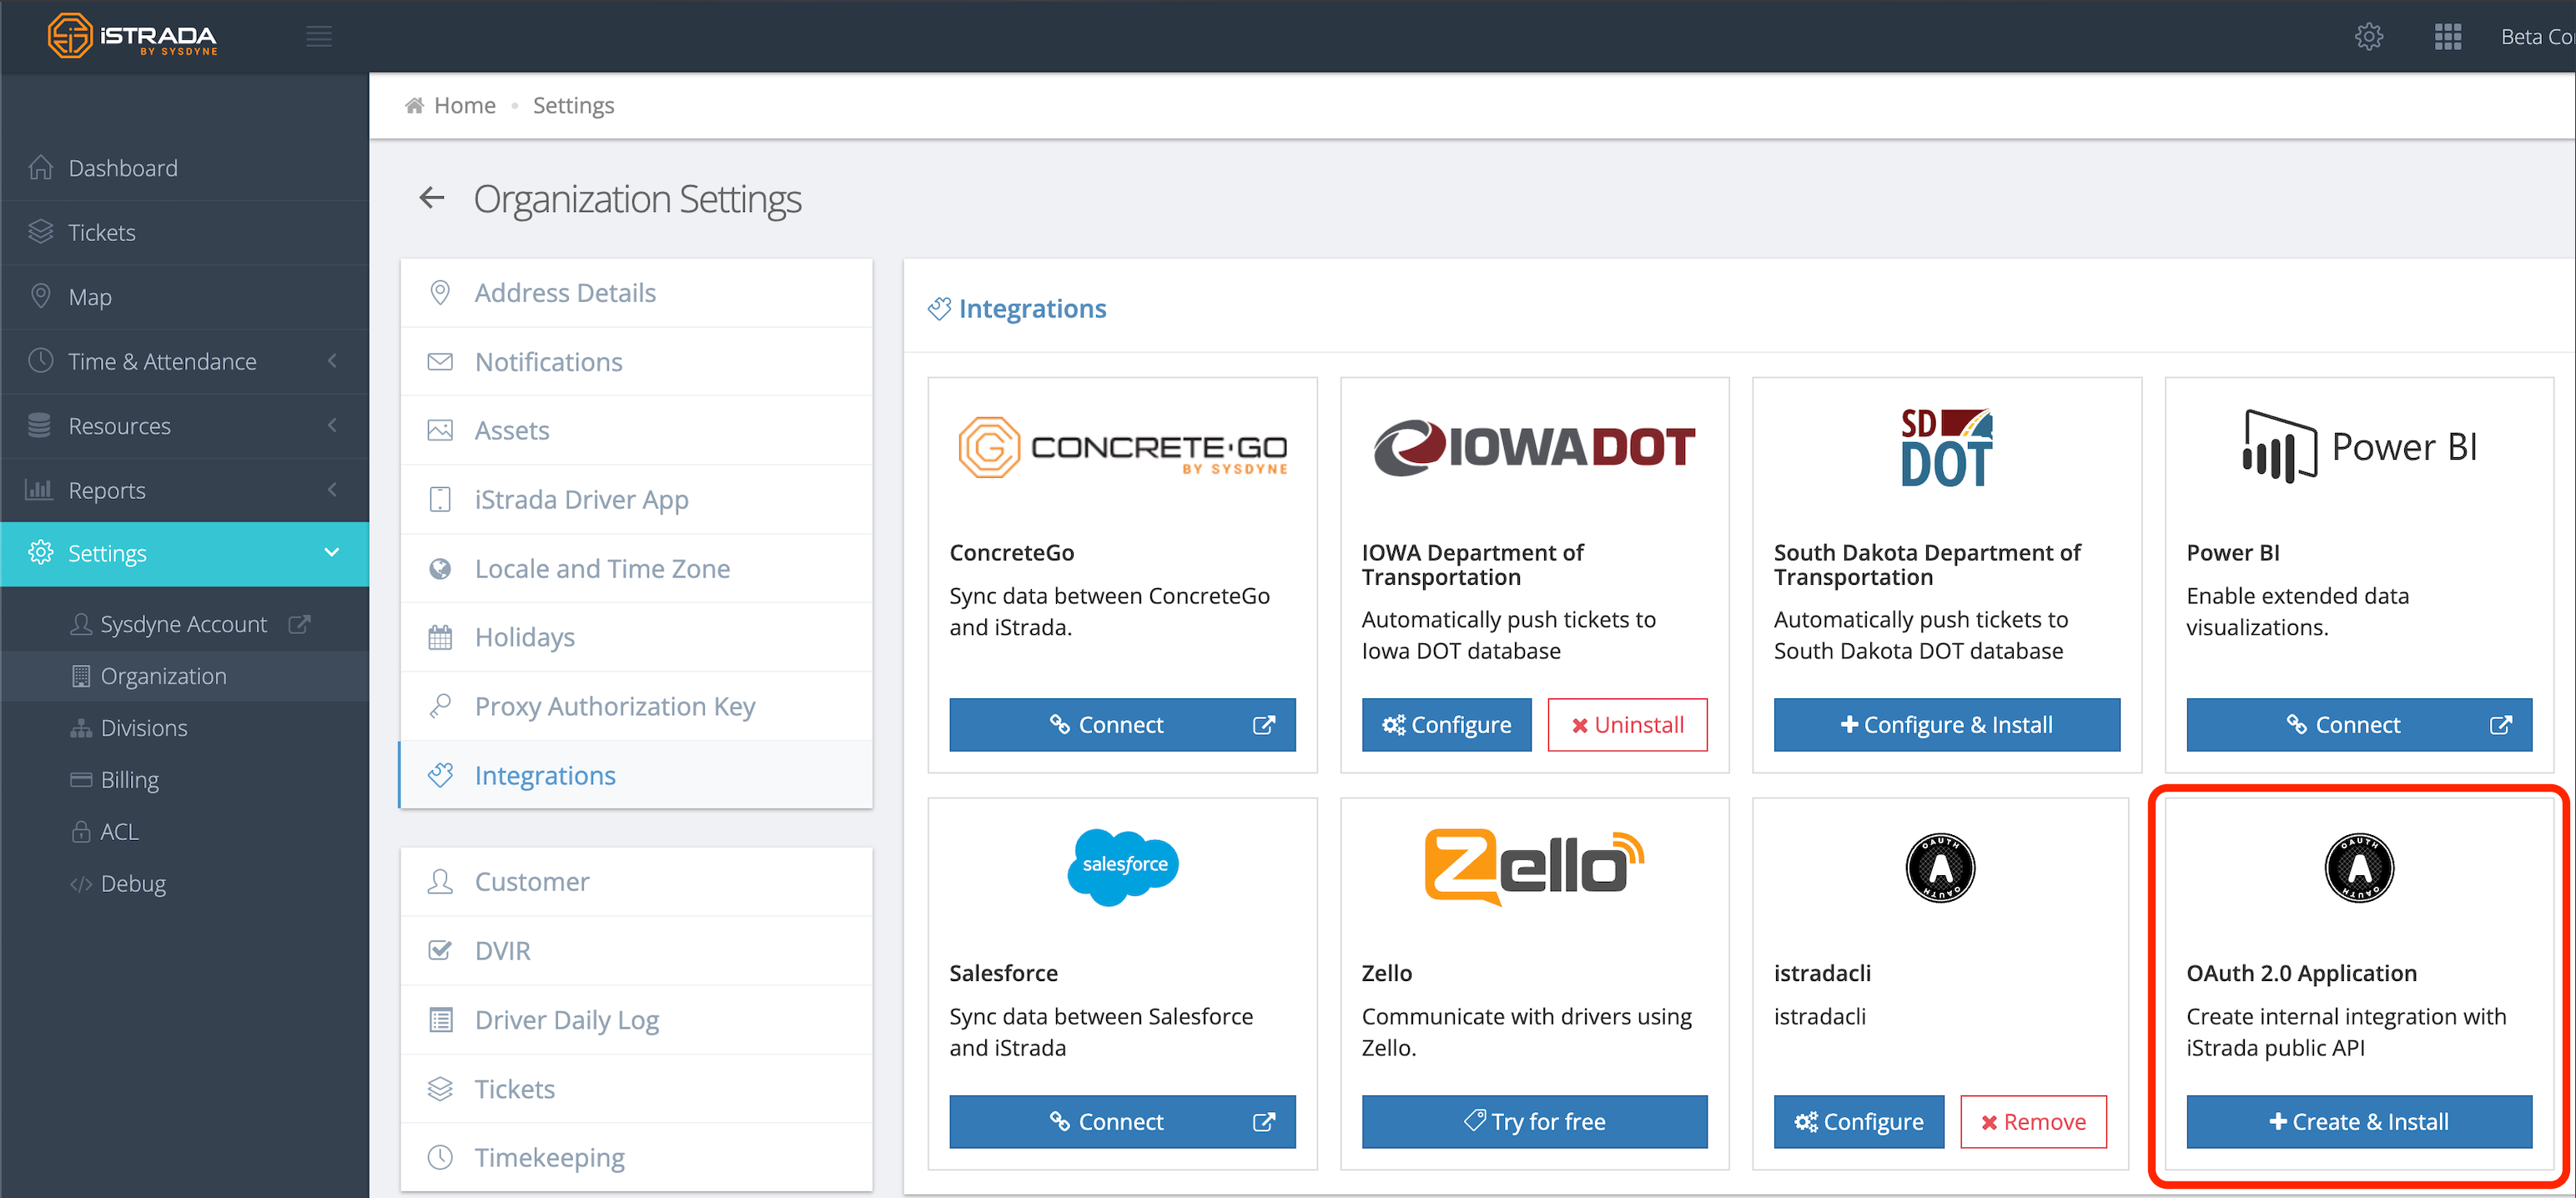Expand the Reports section

(333, 490)
